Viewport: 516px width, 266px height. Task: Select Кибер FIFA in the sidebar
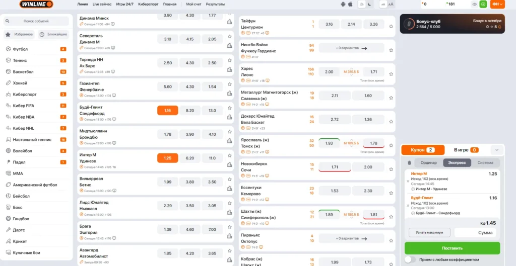click(36, 106)
